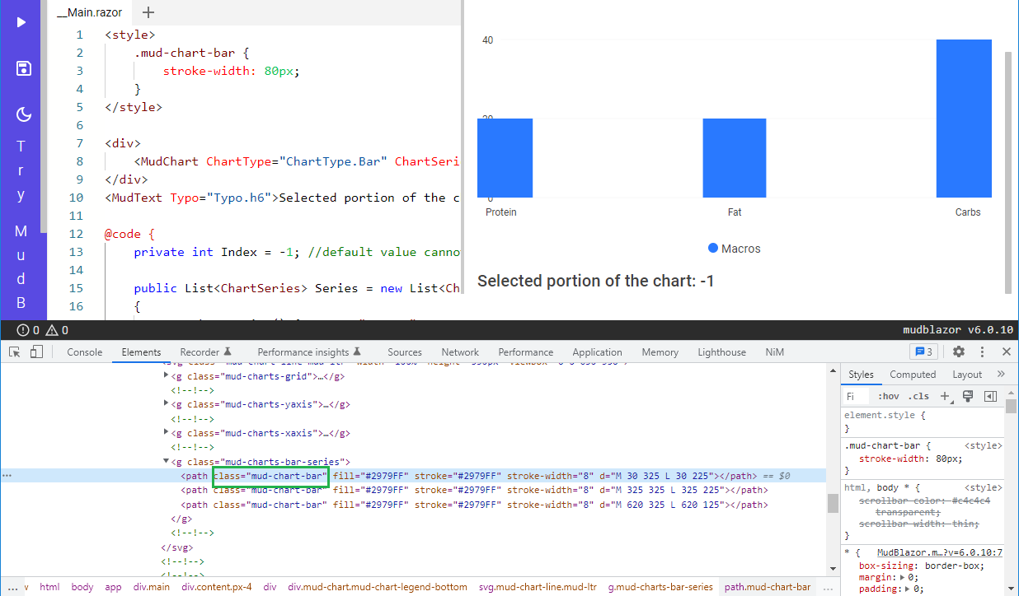Open the DevTools three-dot customize menu
This screenshot has height=596, width=1019.
coord(982,352)
